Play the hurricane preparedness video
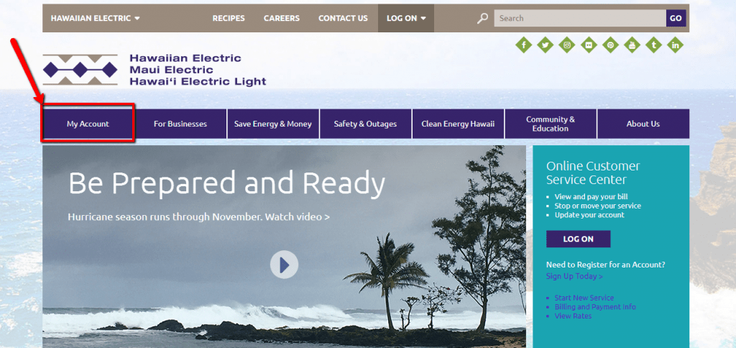736x348 pixels. pos(284,265)
